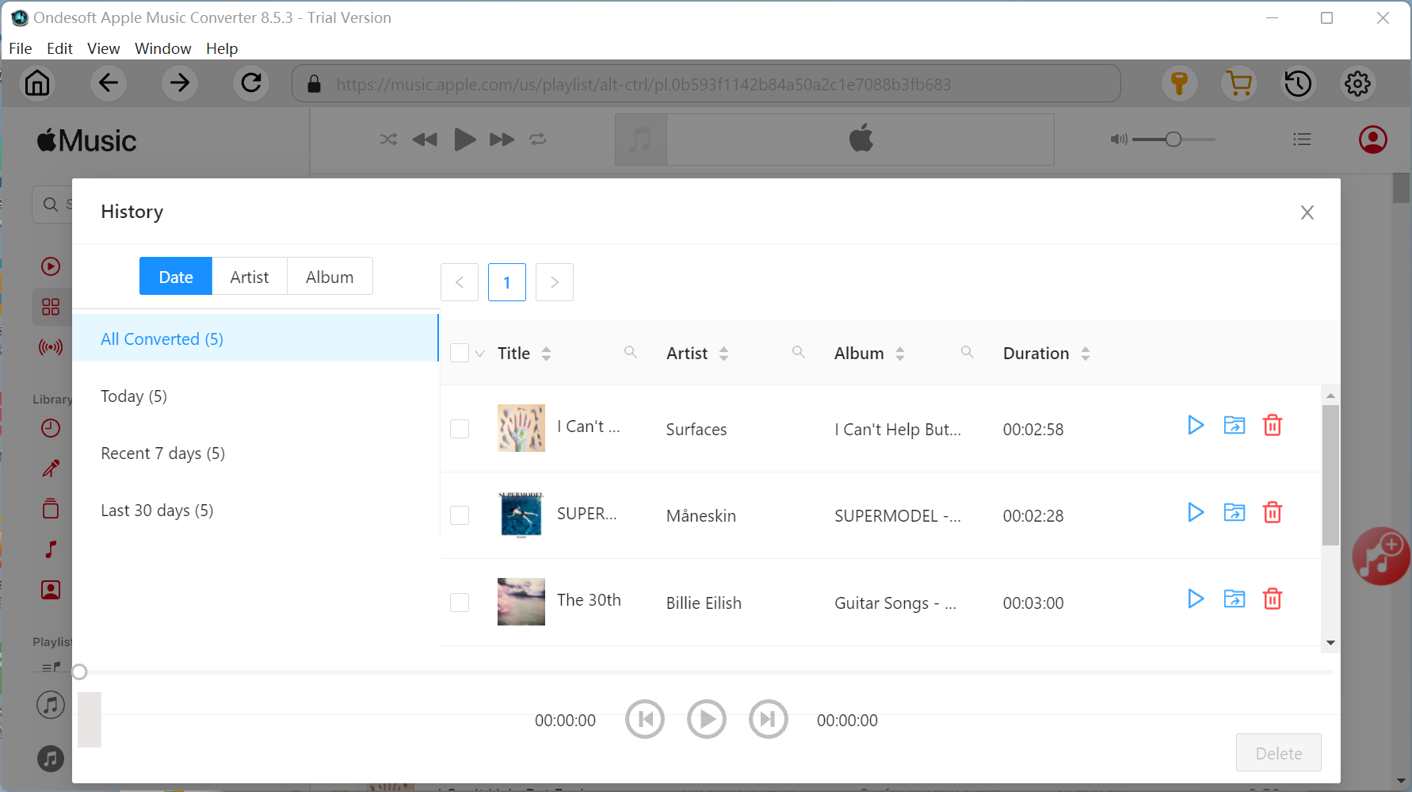Search by artist magnifier icon
The height and width of the screenshot is (792, 1412).
click(799, 352)
